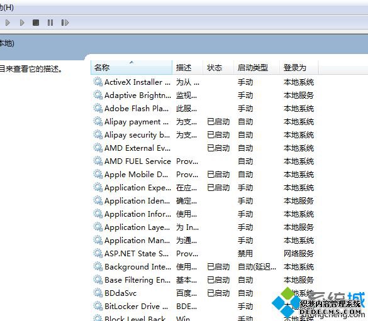Click gear icon of BitLocker Drive service
Viewport: 368px width, 321px height.
click(x=98, y=306)
